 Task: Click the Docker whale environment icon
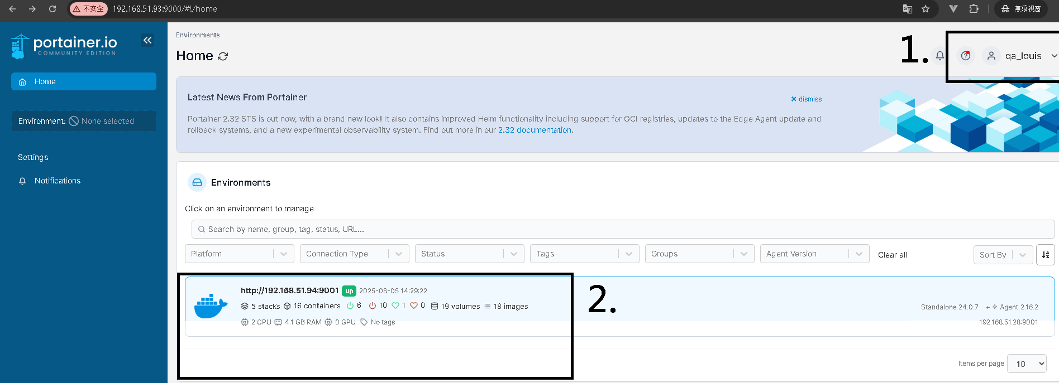coord(211,306)
